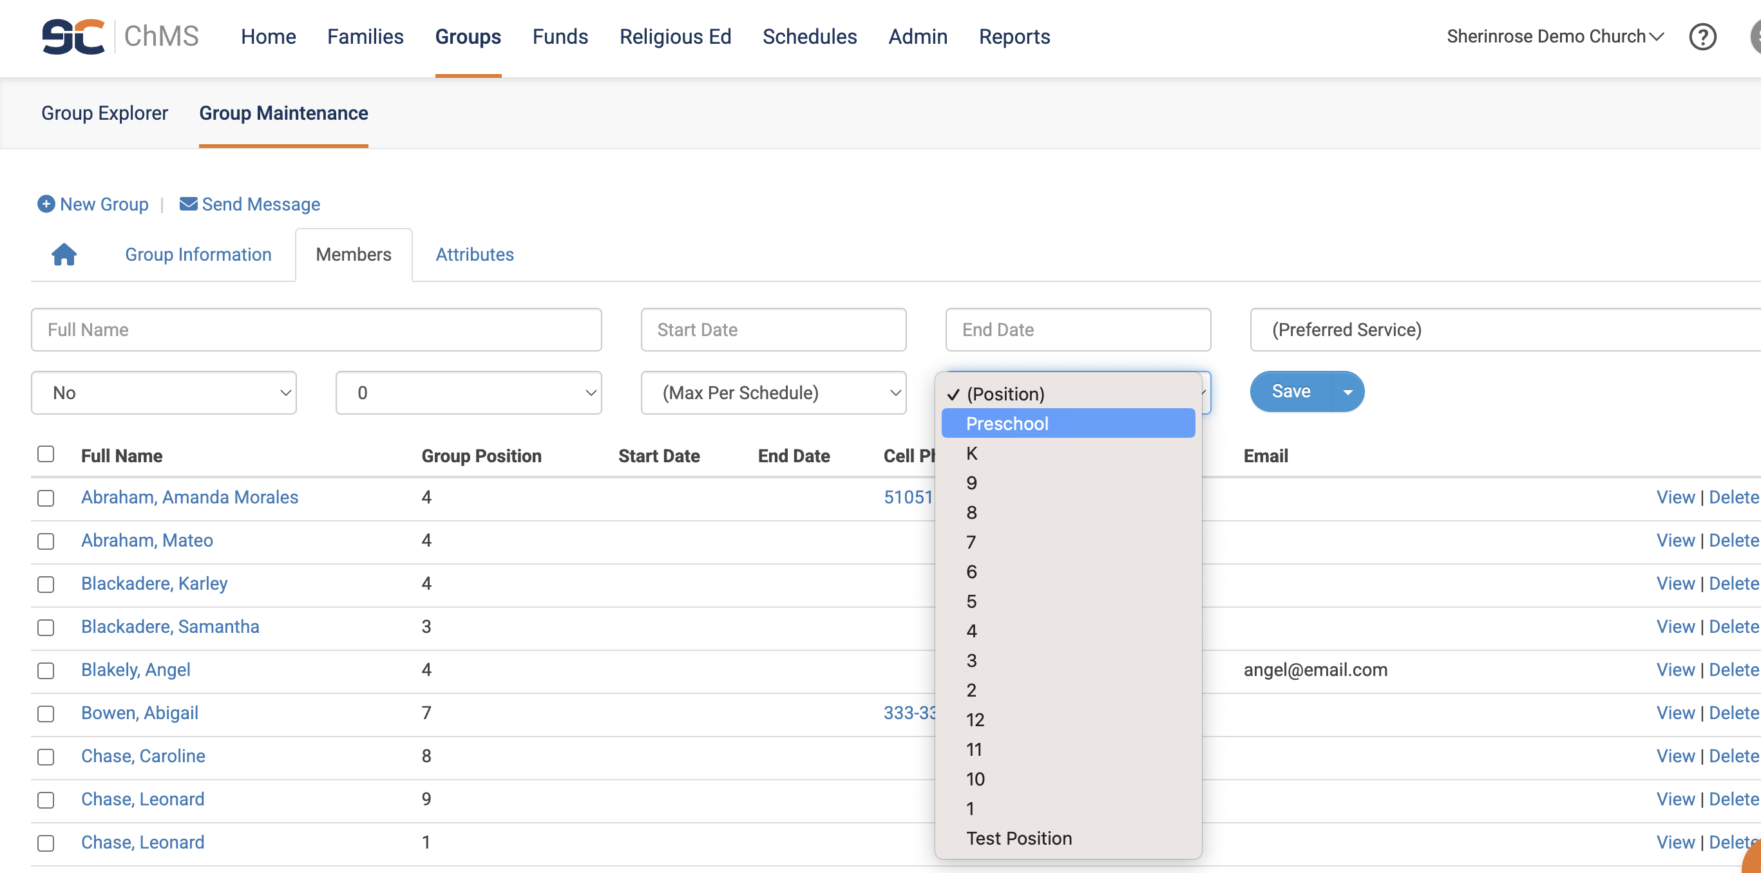1761x873 pixels.
Task: Open the help question mark icon
Action: click(1702, 36)
